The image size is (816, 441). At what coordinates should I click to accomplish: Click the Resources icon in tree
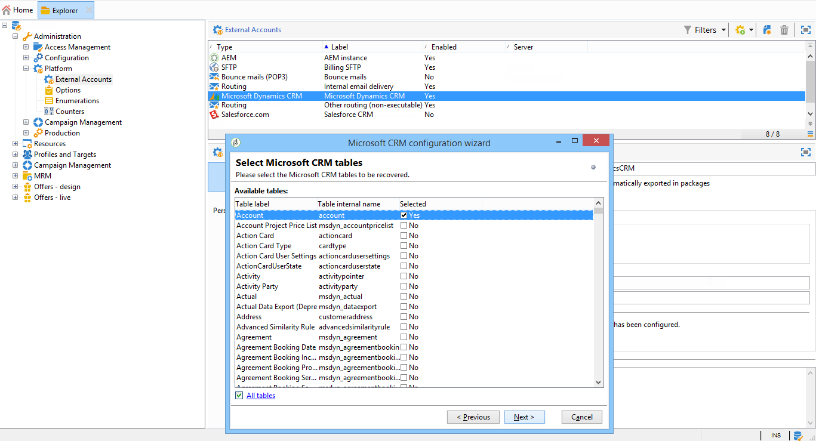(27, 144)
